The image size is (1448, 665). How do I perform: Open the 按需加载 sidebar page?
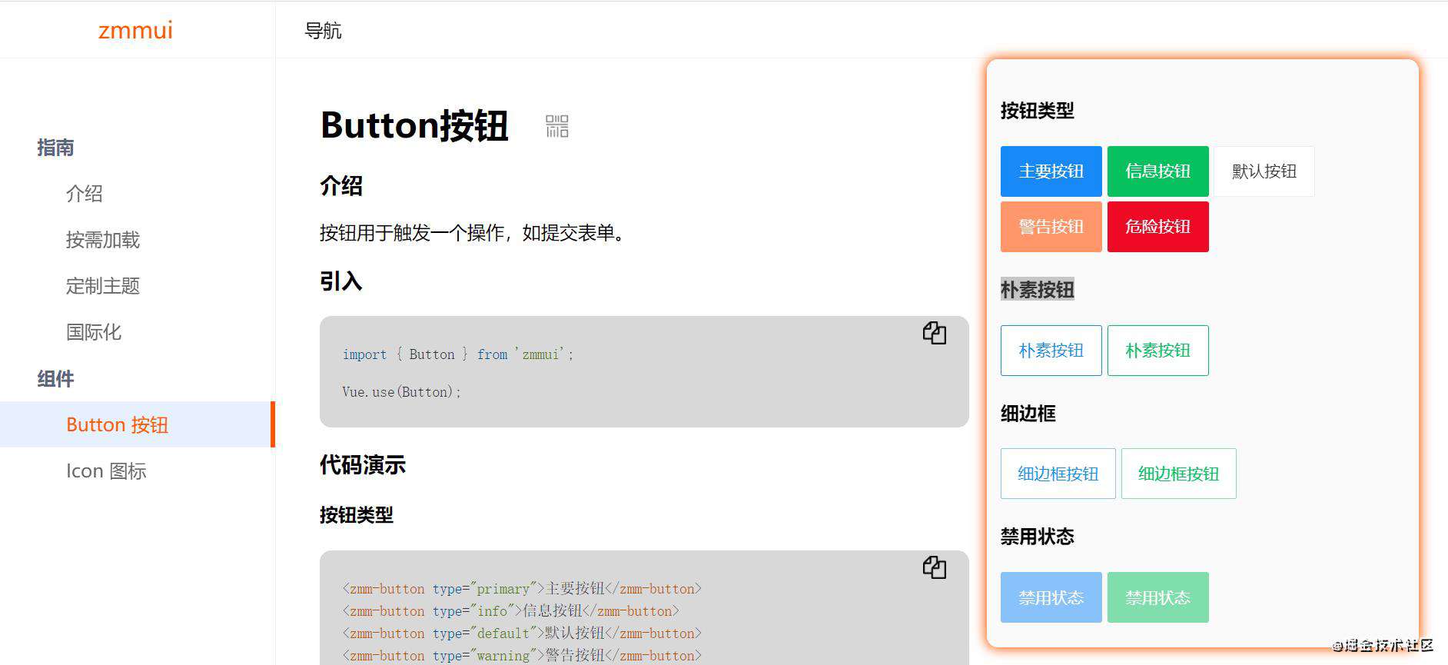point(103,240)
